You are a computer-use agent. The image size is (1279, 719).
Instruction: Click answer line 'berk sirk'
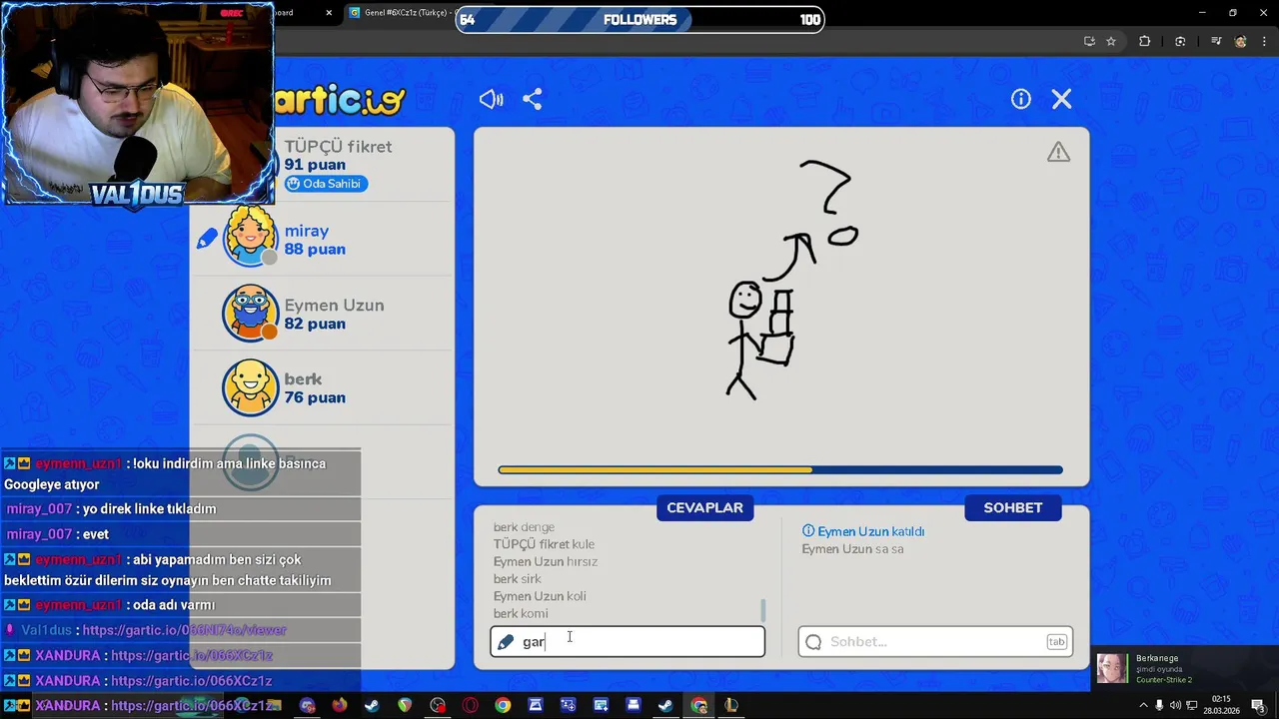pyautogui.click(x=518, y=579)
